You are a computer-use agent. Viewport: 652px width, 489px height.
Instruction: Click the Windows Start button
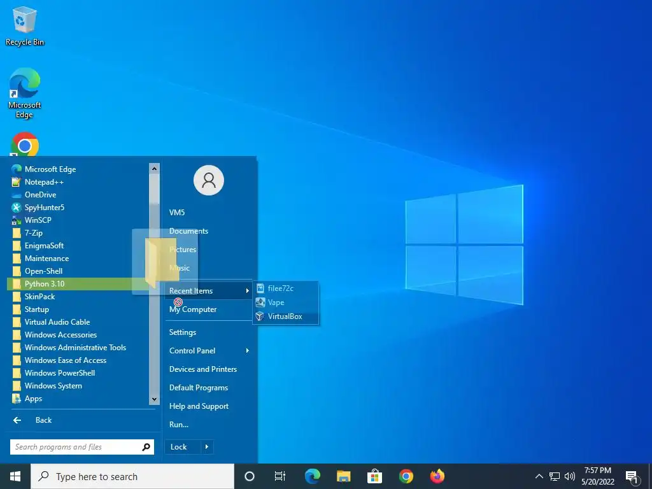click(15, 476)
